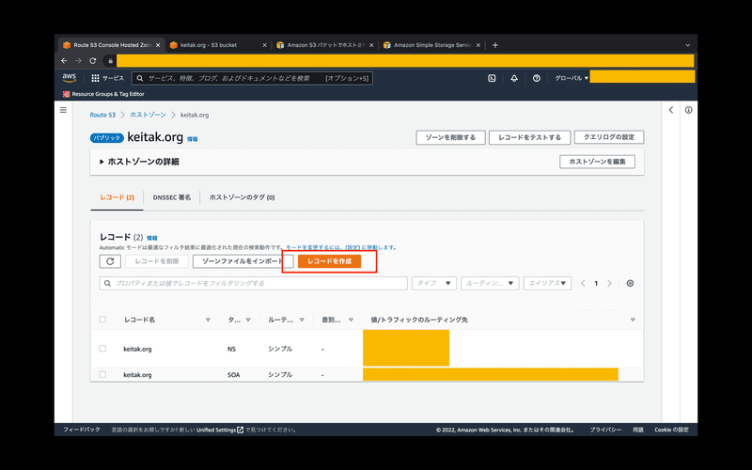Open the notifications bell icon
Screen dimensions: 752x470
514,78
